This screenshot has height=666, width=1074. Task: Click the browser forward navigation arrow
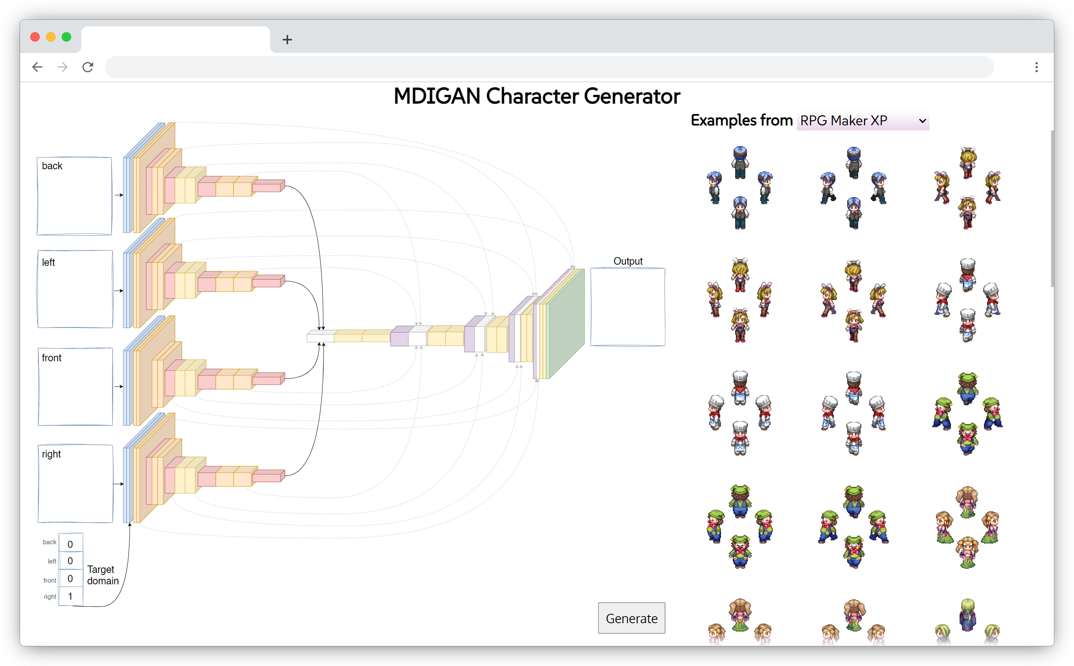62,67
